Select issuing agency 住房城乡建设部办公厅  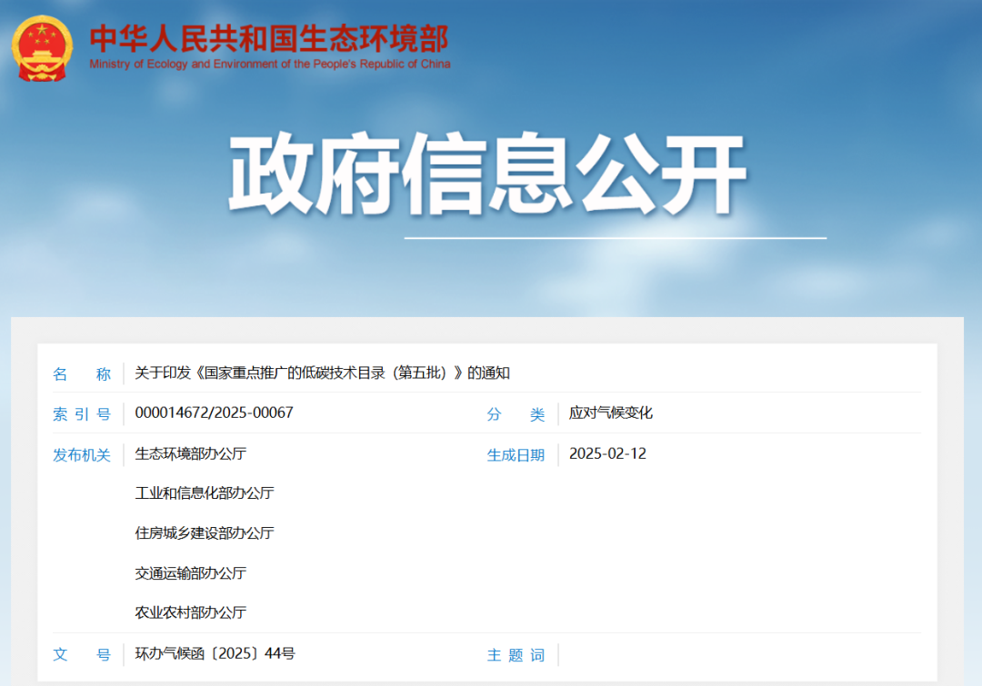point(205,533)
